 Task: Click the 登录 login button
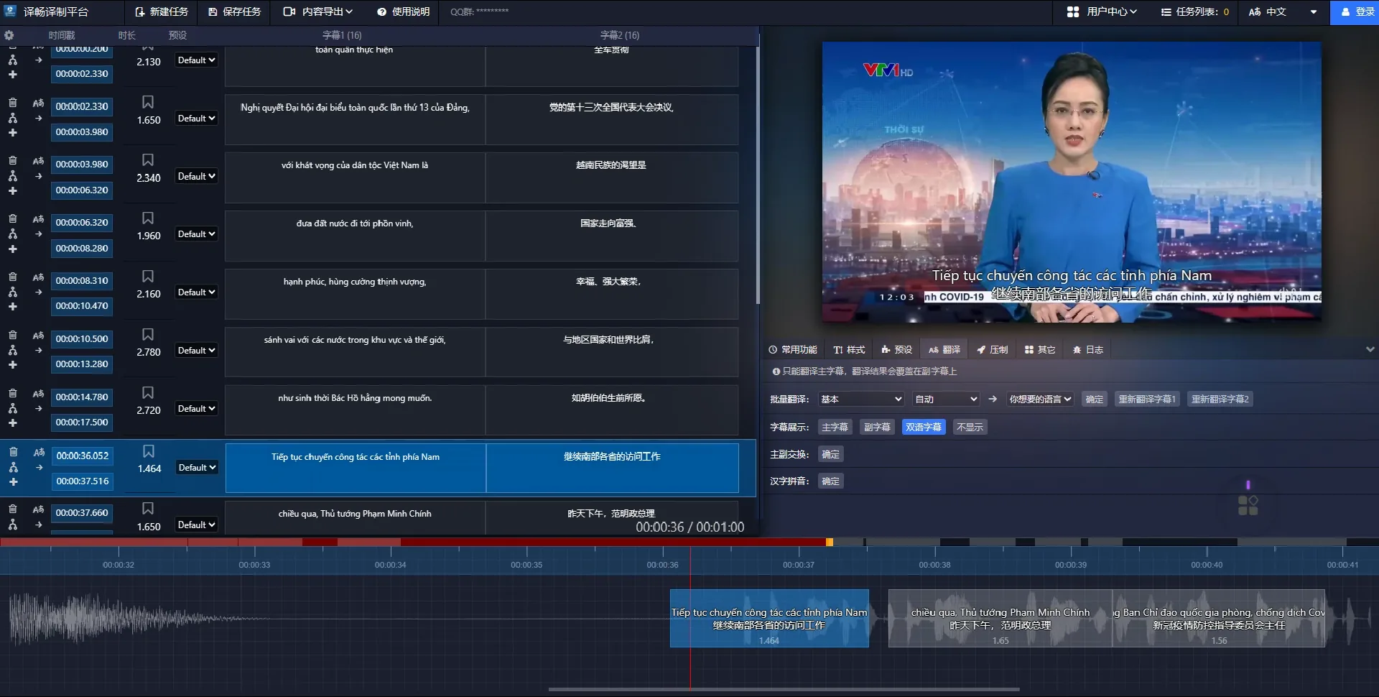pyautogui.click(x=1355, y=11)
